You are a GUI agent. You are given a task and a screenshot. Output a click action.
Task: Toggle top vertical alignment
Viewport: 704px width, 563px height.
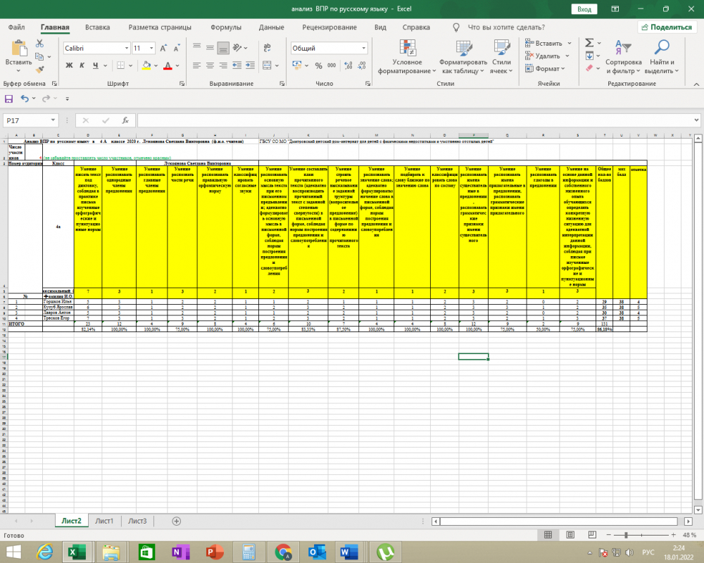pos(196,48)
